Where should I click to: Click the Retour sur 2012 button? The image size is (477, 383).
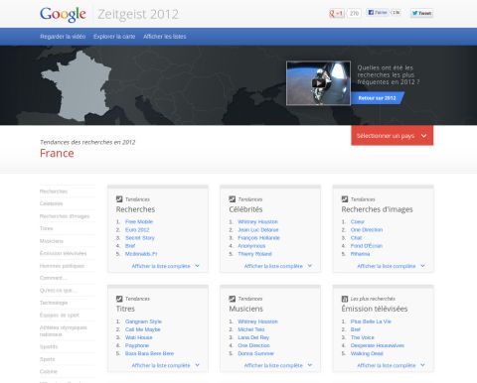pos(378,98)
